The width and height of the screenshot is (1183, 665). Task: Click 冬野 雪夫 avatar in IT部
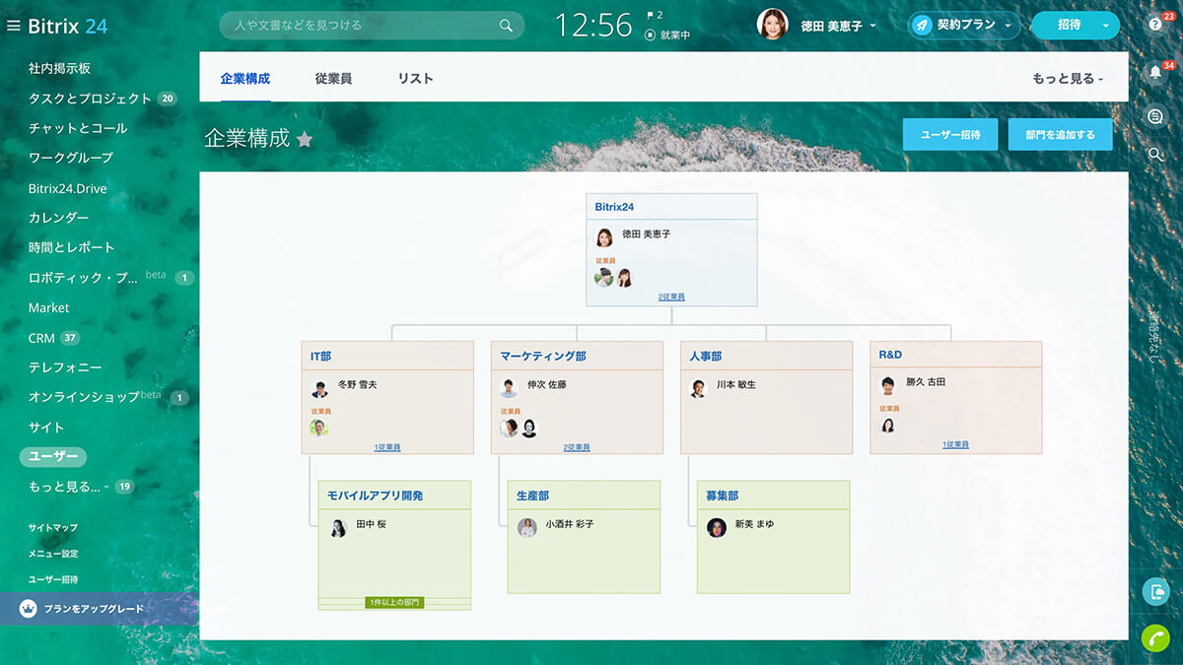click(318, 388)
